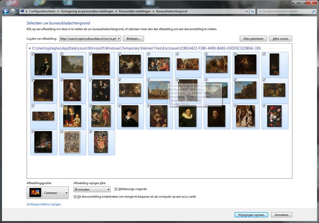Open the Configuratiescherm breadcrumb
319x223 pixels.
pos(42,11)
